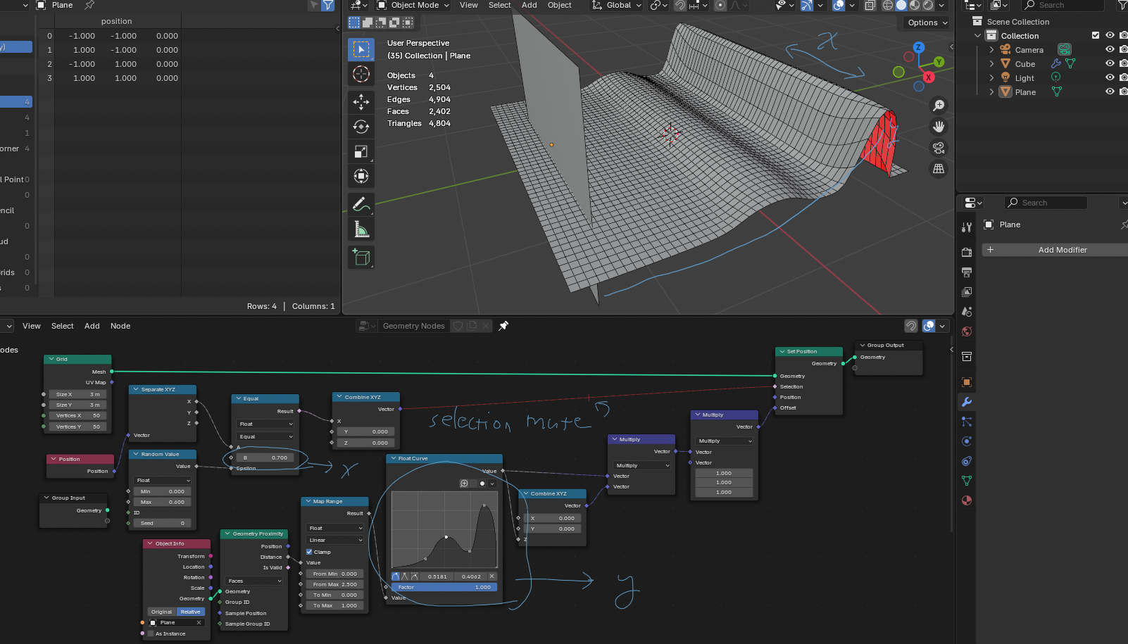Toggle the Clamp checkbox in Map Range node
1128x644 pixels.
coord(309,552)
